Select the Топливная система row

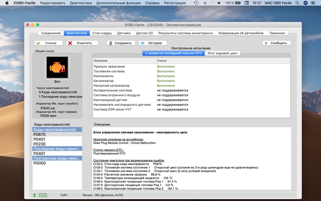pos(191,71)
